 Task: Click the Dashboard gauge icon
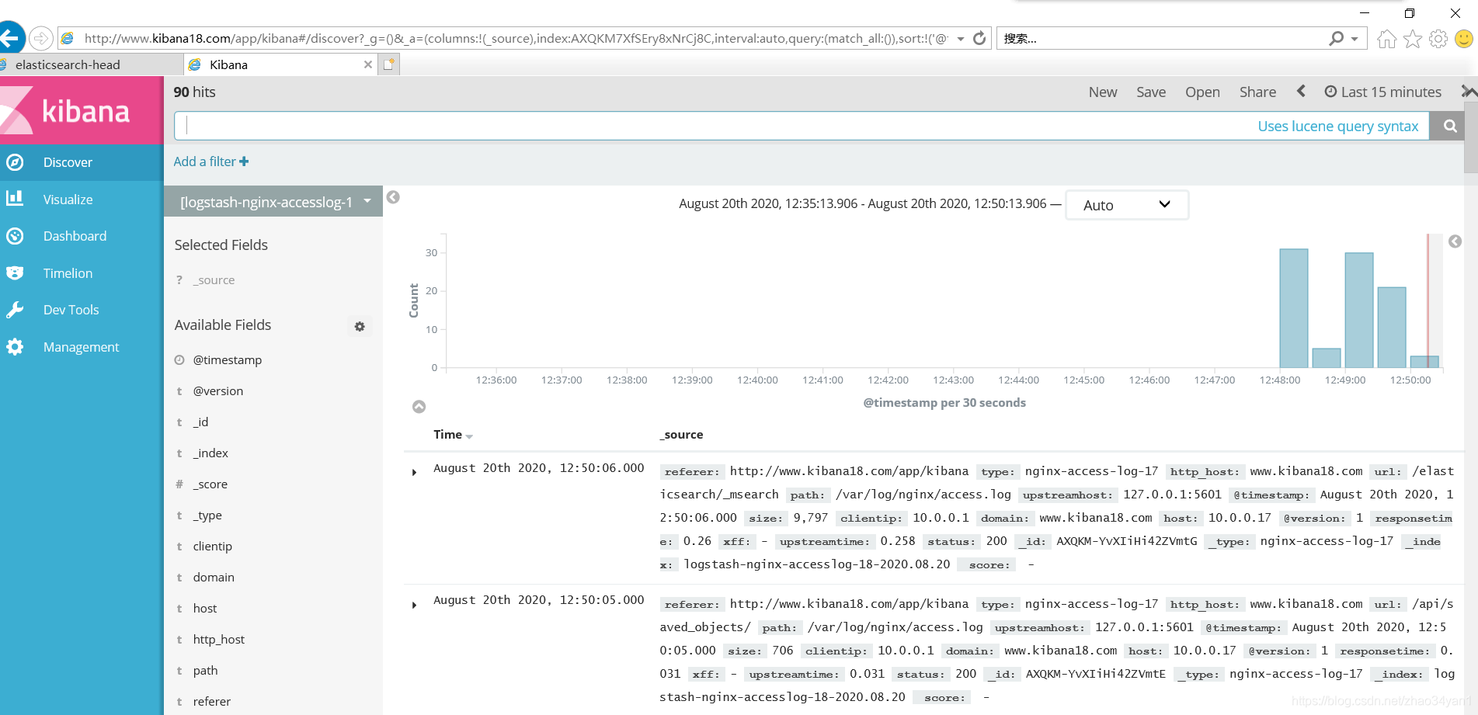[15, 236]
